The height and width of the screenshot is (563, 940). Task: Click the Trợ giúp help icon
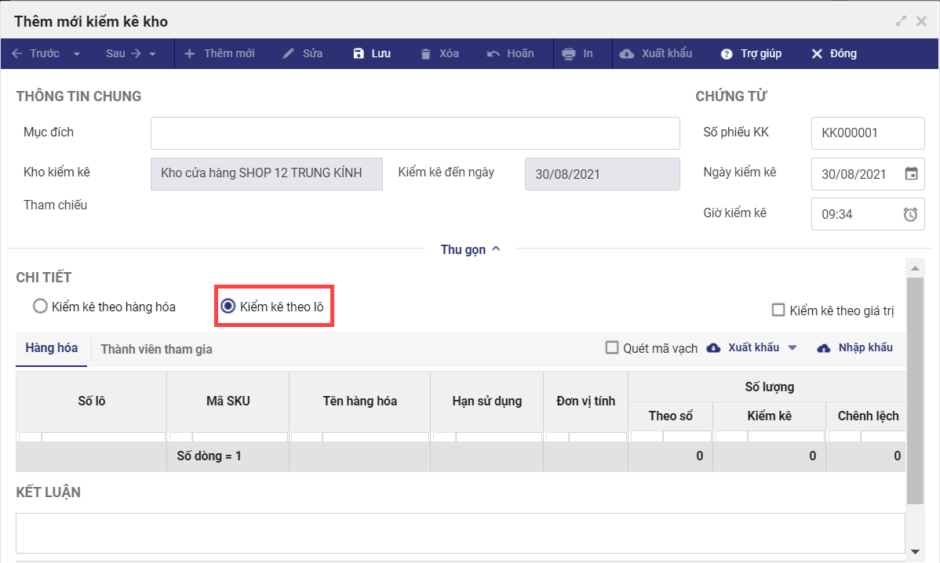coord(727,54)
